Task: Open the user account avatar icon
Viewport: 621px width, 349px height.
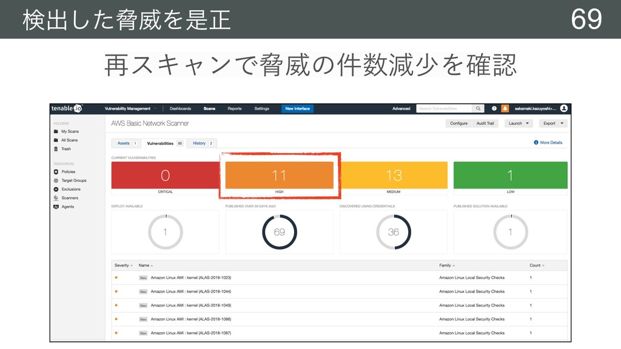Action: (564, 108)
